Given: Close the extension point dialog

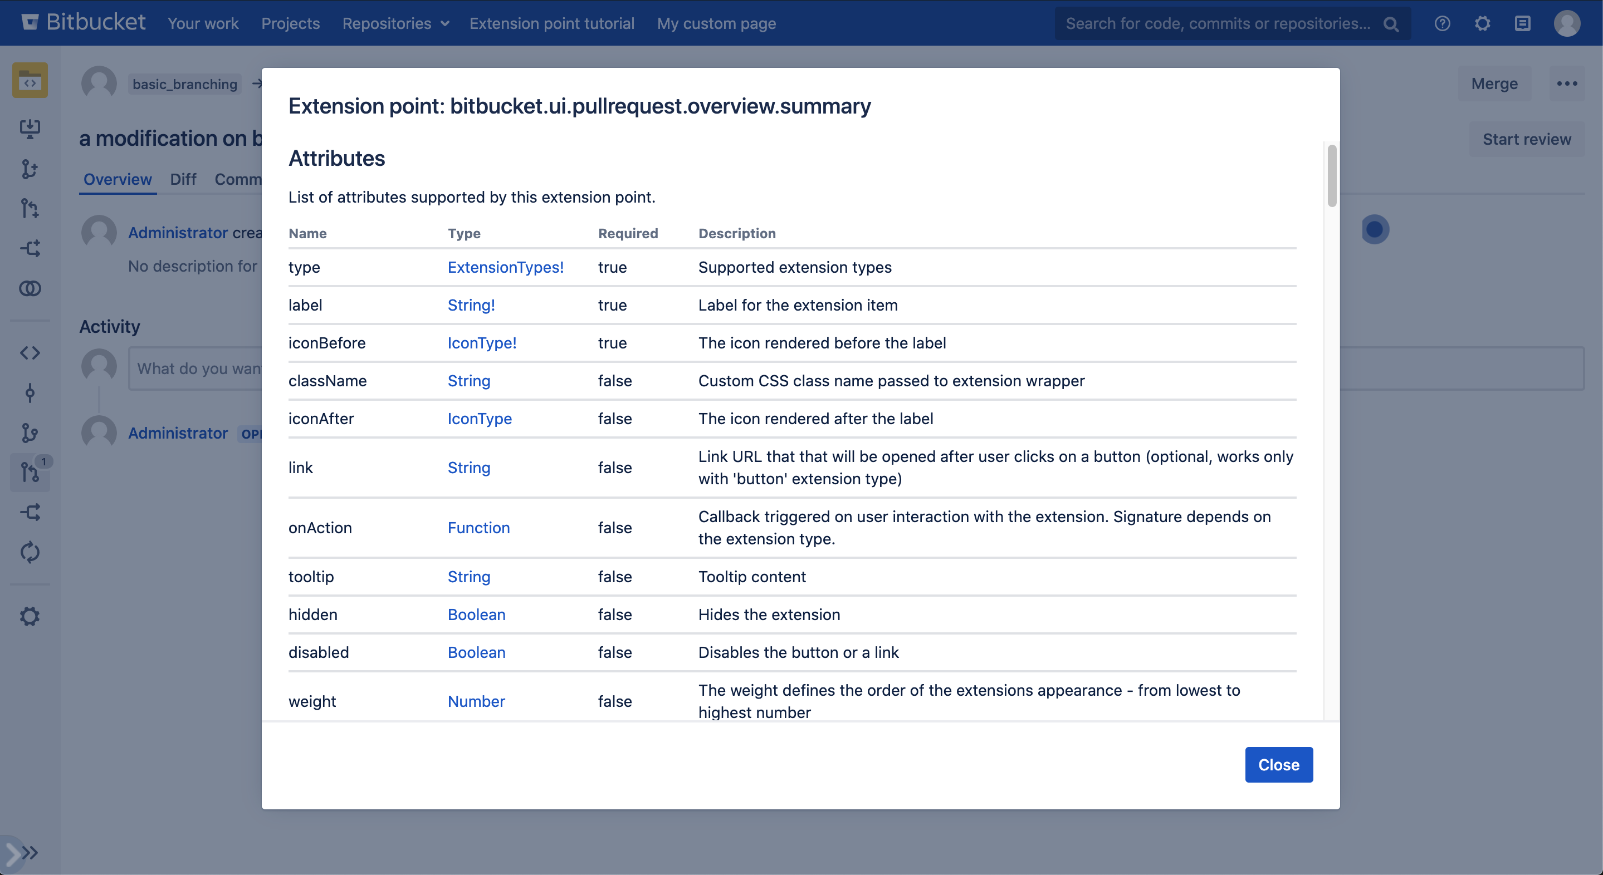Looking at the screenshot, I should click(x=1279, y=764).
